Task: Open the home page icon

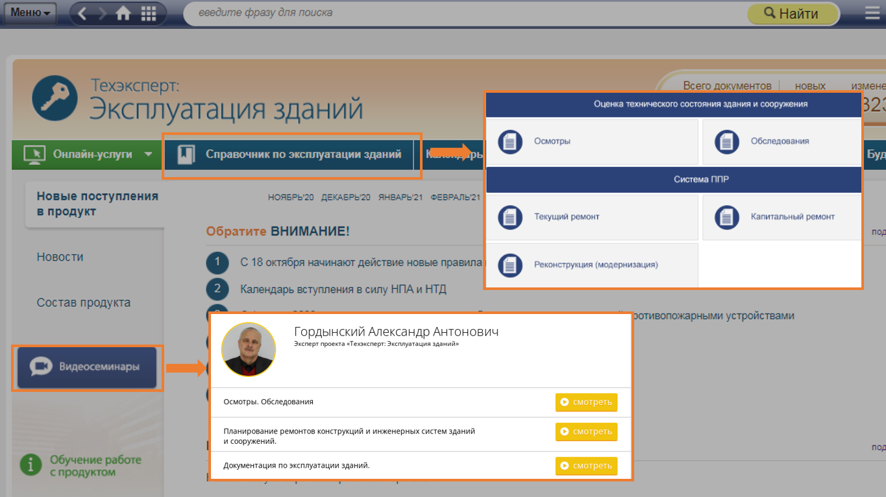Action: [x=123, y=13]
